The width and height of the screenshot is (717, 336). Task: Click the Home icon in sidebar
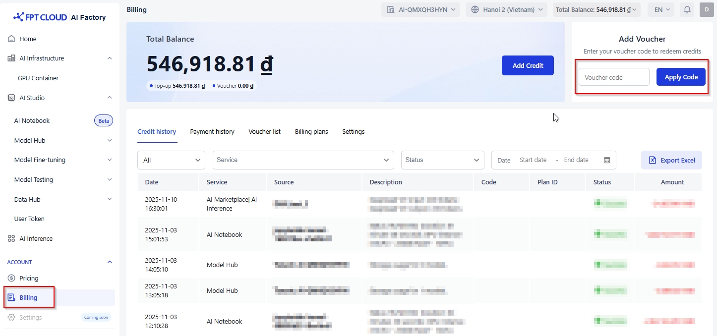pos(11,39)
